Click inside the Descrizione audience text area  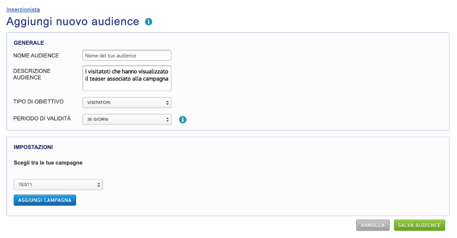coord(127,78)
